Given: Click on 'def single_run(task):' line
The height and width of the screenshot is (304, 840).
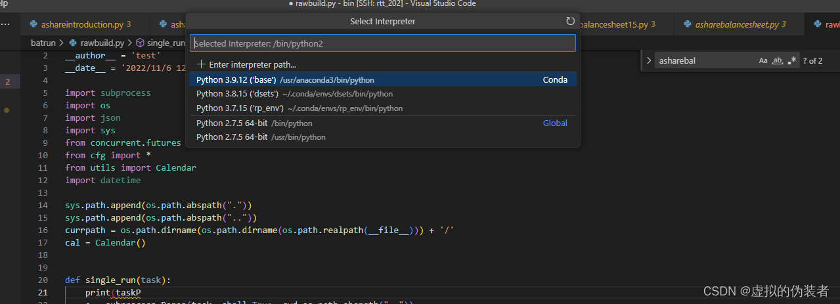Looking at the screenshot, I should click(x=118, y=280).
